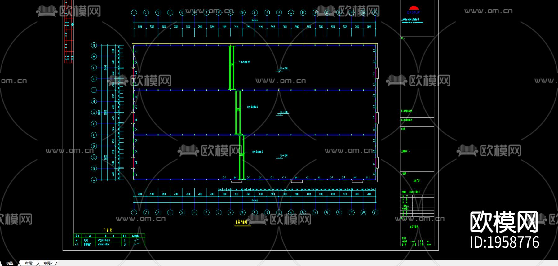Screen dimensions: 558x266
Task: Click axis bubble K
Action: tap(94, 79)
